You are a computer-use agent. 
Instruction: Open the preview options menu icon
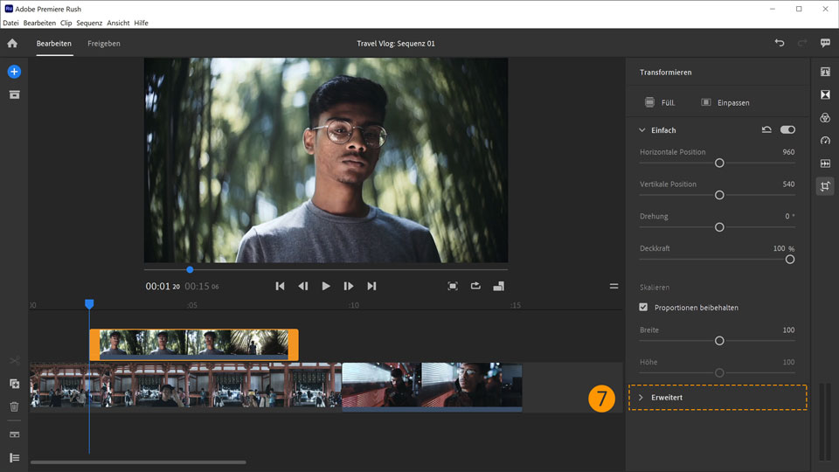[614, 287]
